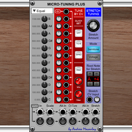Click the RND randomize button
Viewport: 132px width, 132px height.
(x=78, y=70)
